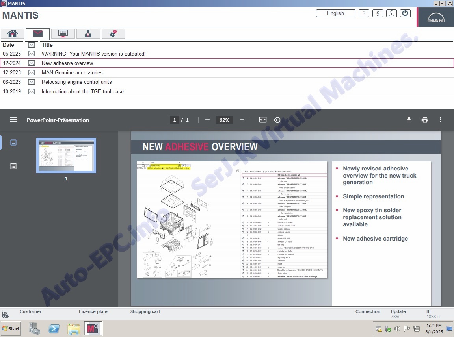Click the Connection status label

[x=368, y=311]
